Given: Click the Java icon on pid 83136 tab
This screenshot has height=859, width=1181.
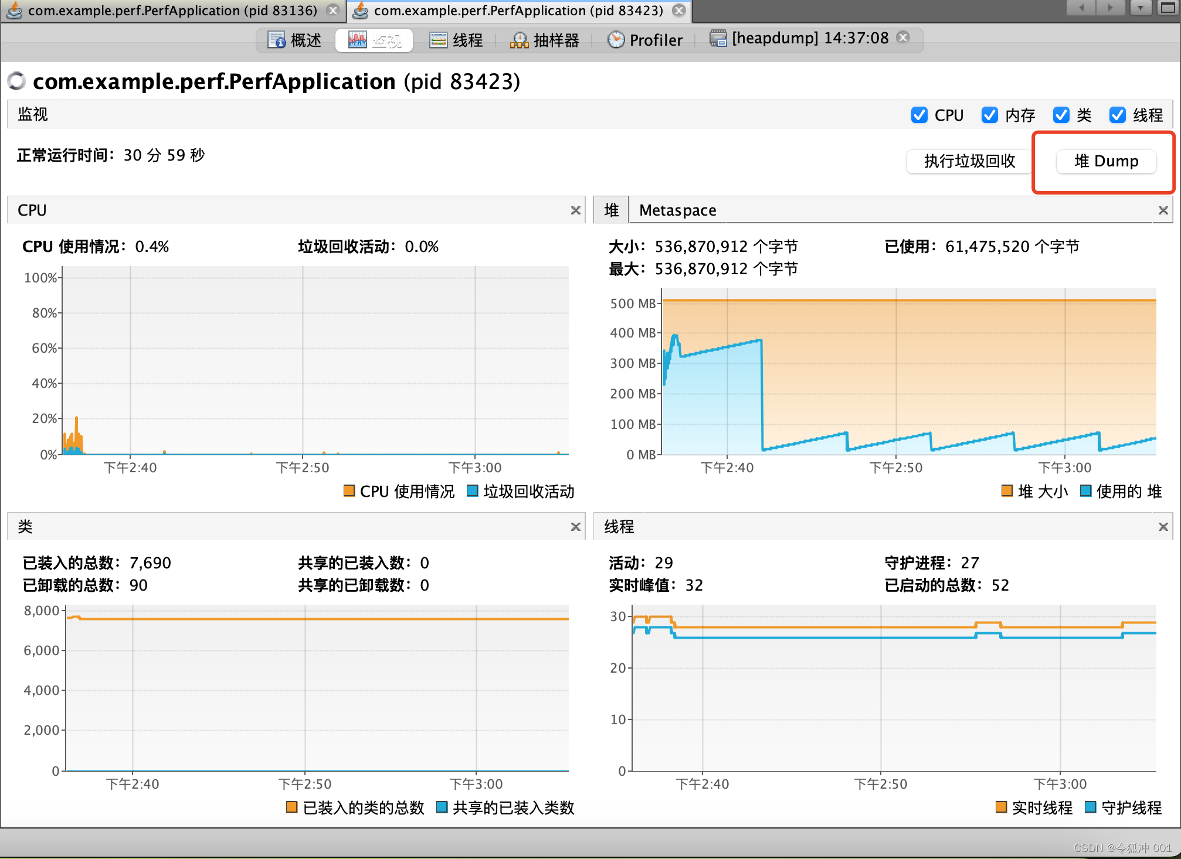Looking at the screenshot, I should click(x=13, y=10).
